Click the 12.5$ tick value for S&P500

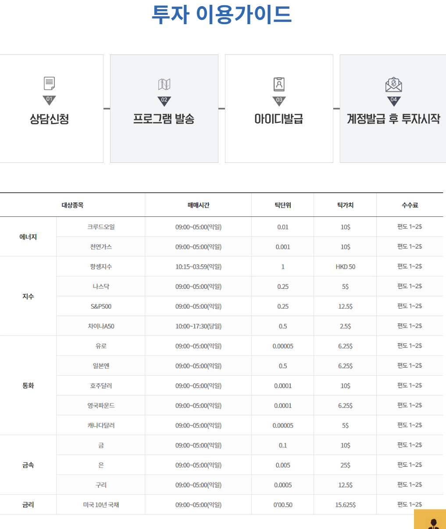tap(345, 306)
